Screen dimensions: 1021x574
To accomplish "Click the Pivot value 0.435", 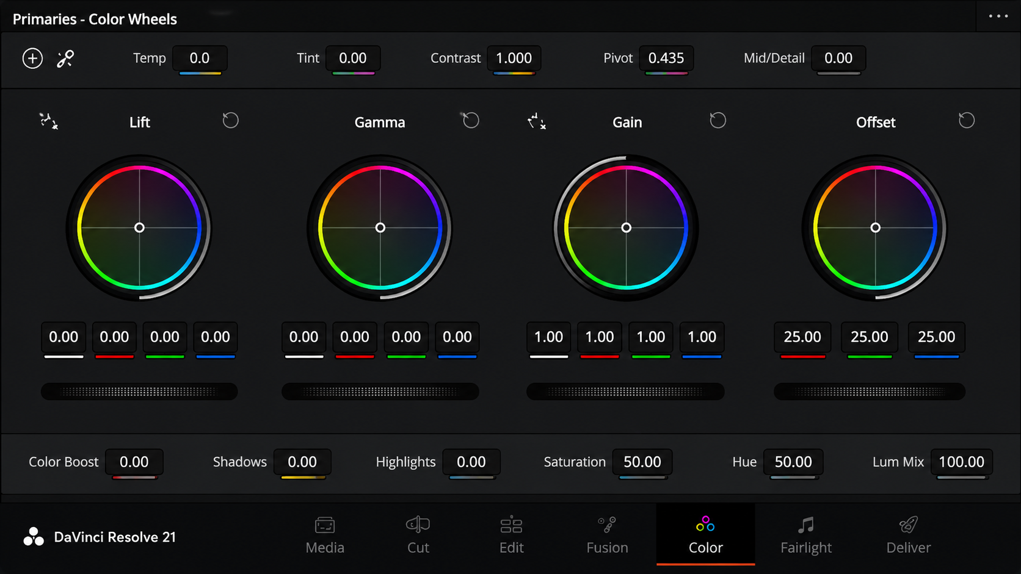I will 666,59.
